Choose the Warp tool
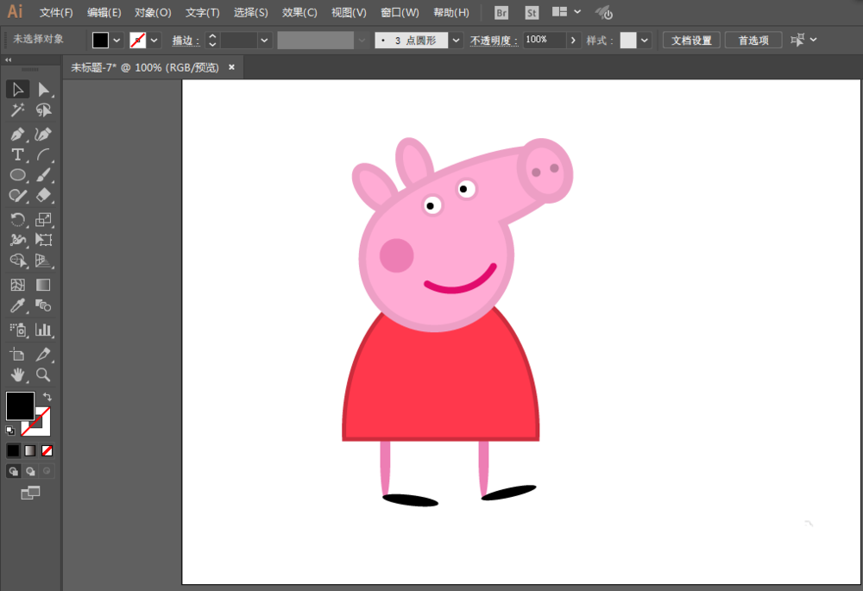This screenshot has width=863, height=591. (17, 240)
